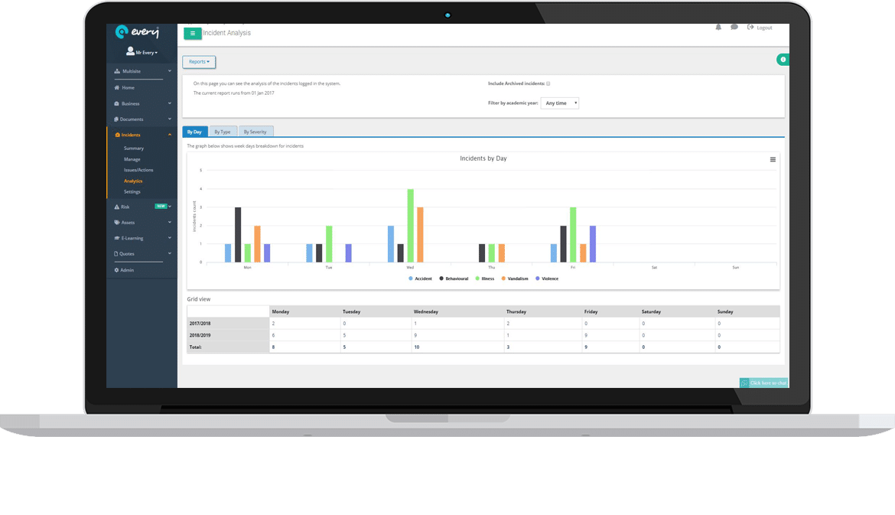Toggle Vandalism series in chart legend
Image resolution: width=895 pixels, height=515 pixels.
(x=517, y=279)
